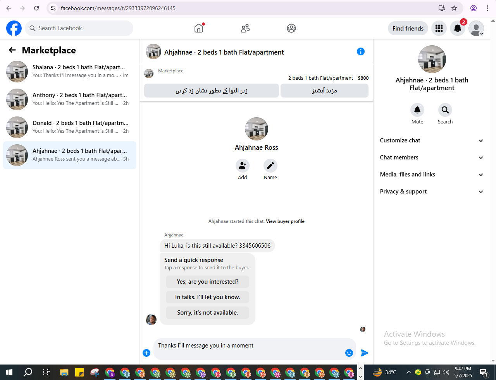Click the weather 34°C widget
Screen dimensions: 496x380
[x=385, y=372]
